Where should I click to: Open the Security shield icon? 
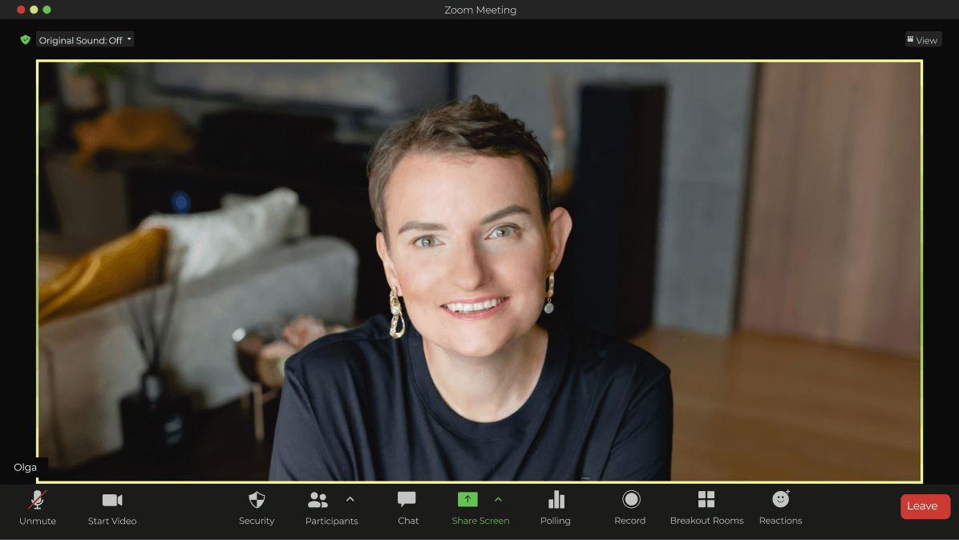pyautogui.click(x=257, y=501)
